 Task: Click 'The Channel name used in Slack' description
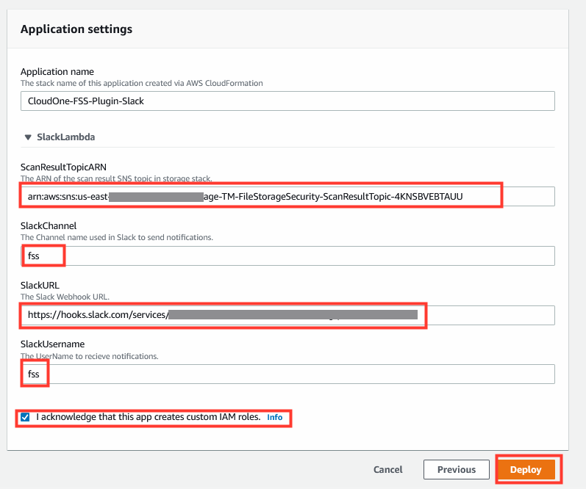point(117,237)
